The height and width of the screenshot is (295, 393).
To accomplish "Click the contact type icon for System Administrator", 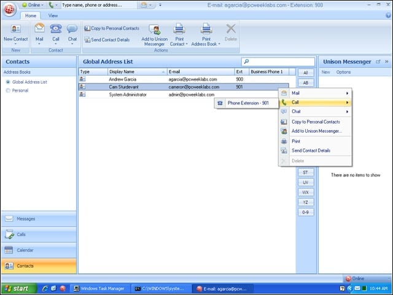I will (82, 94).
